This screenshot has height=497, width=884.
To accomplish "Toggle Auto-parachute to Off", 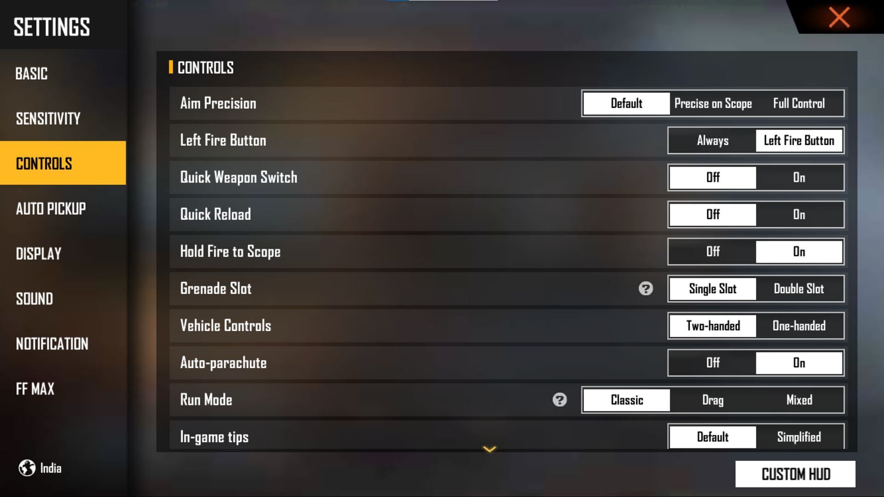I will coord(712,362).
